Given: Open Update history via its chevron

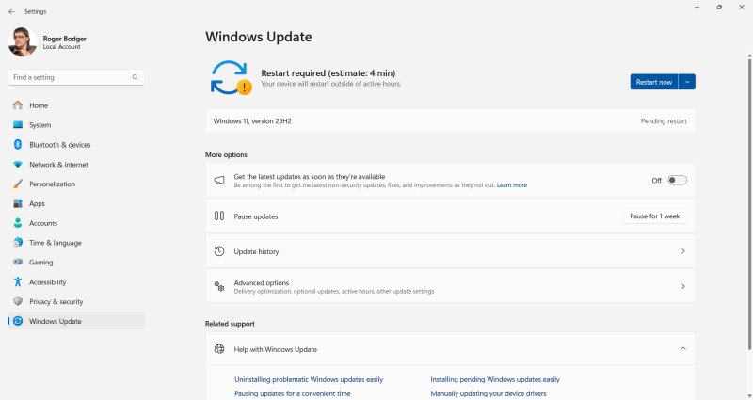Looking at the screenshot, I should tap(683, 251).
